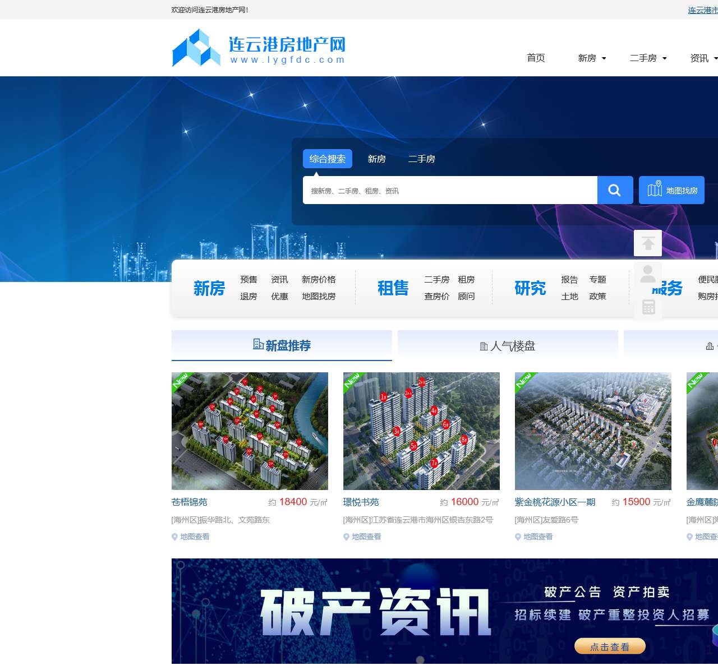Click 地图查看 under 苍梧锦苑
Image resolution: width=718 pixels, height=670 pixels.
pyautogui.click(x=195, y=537)
